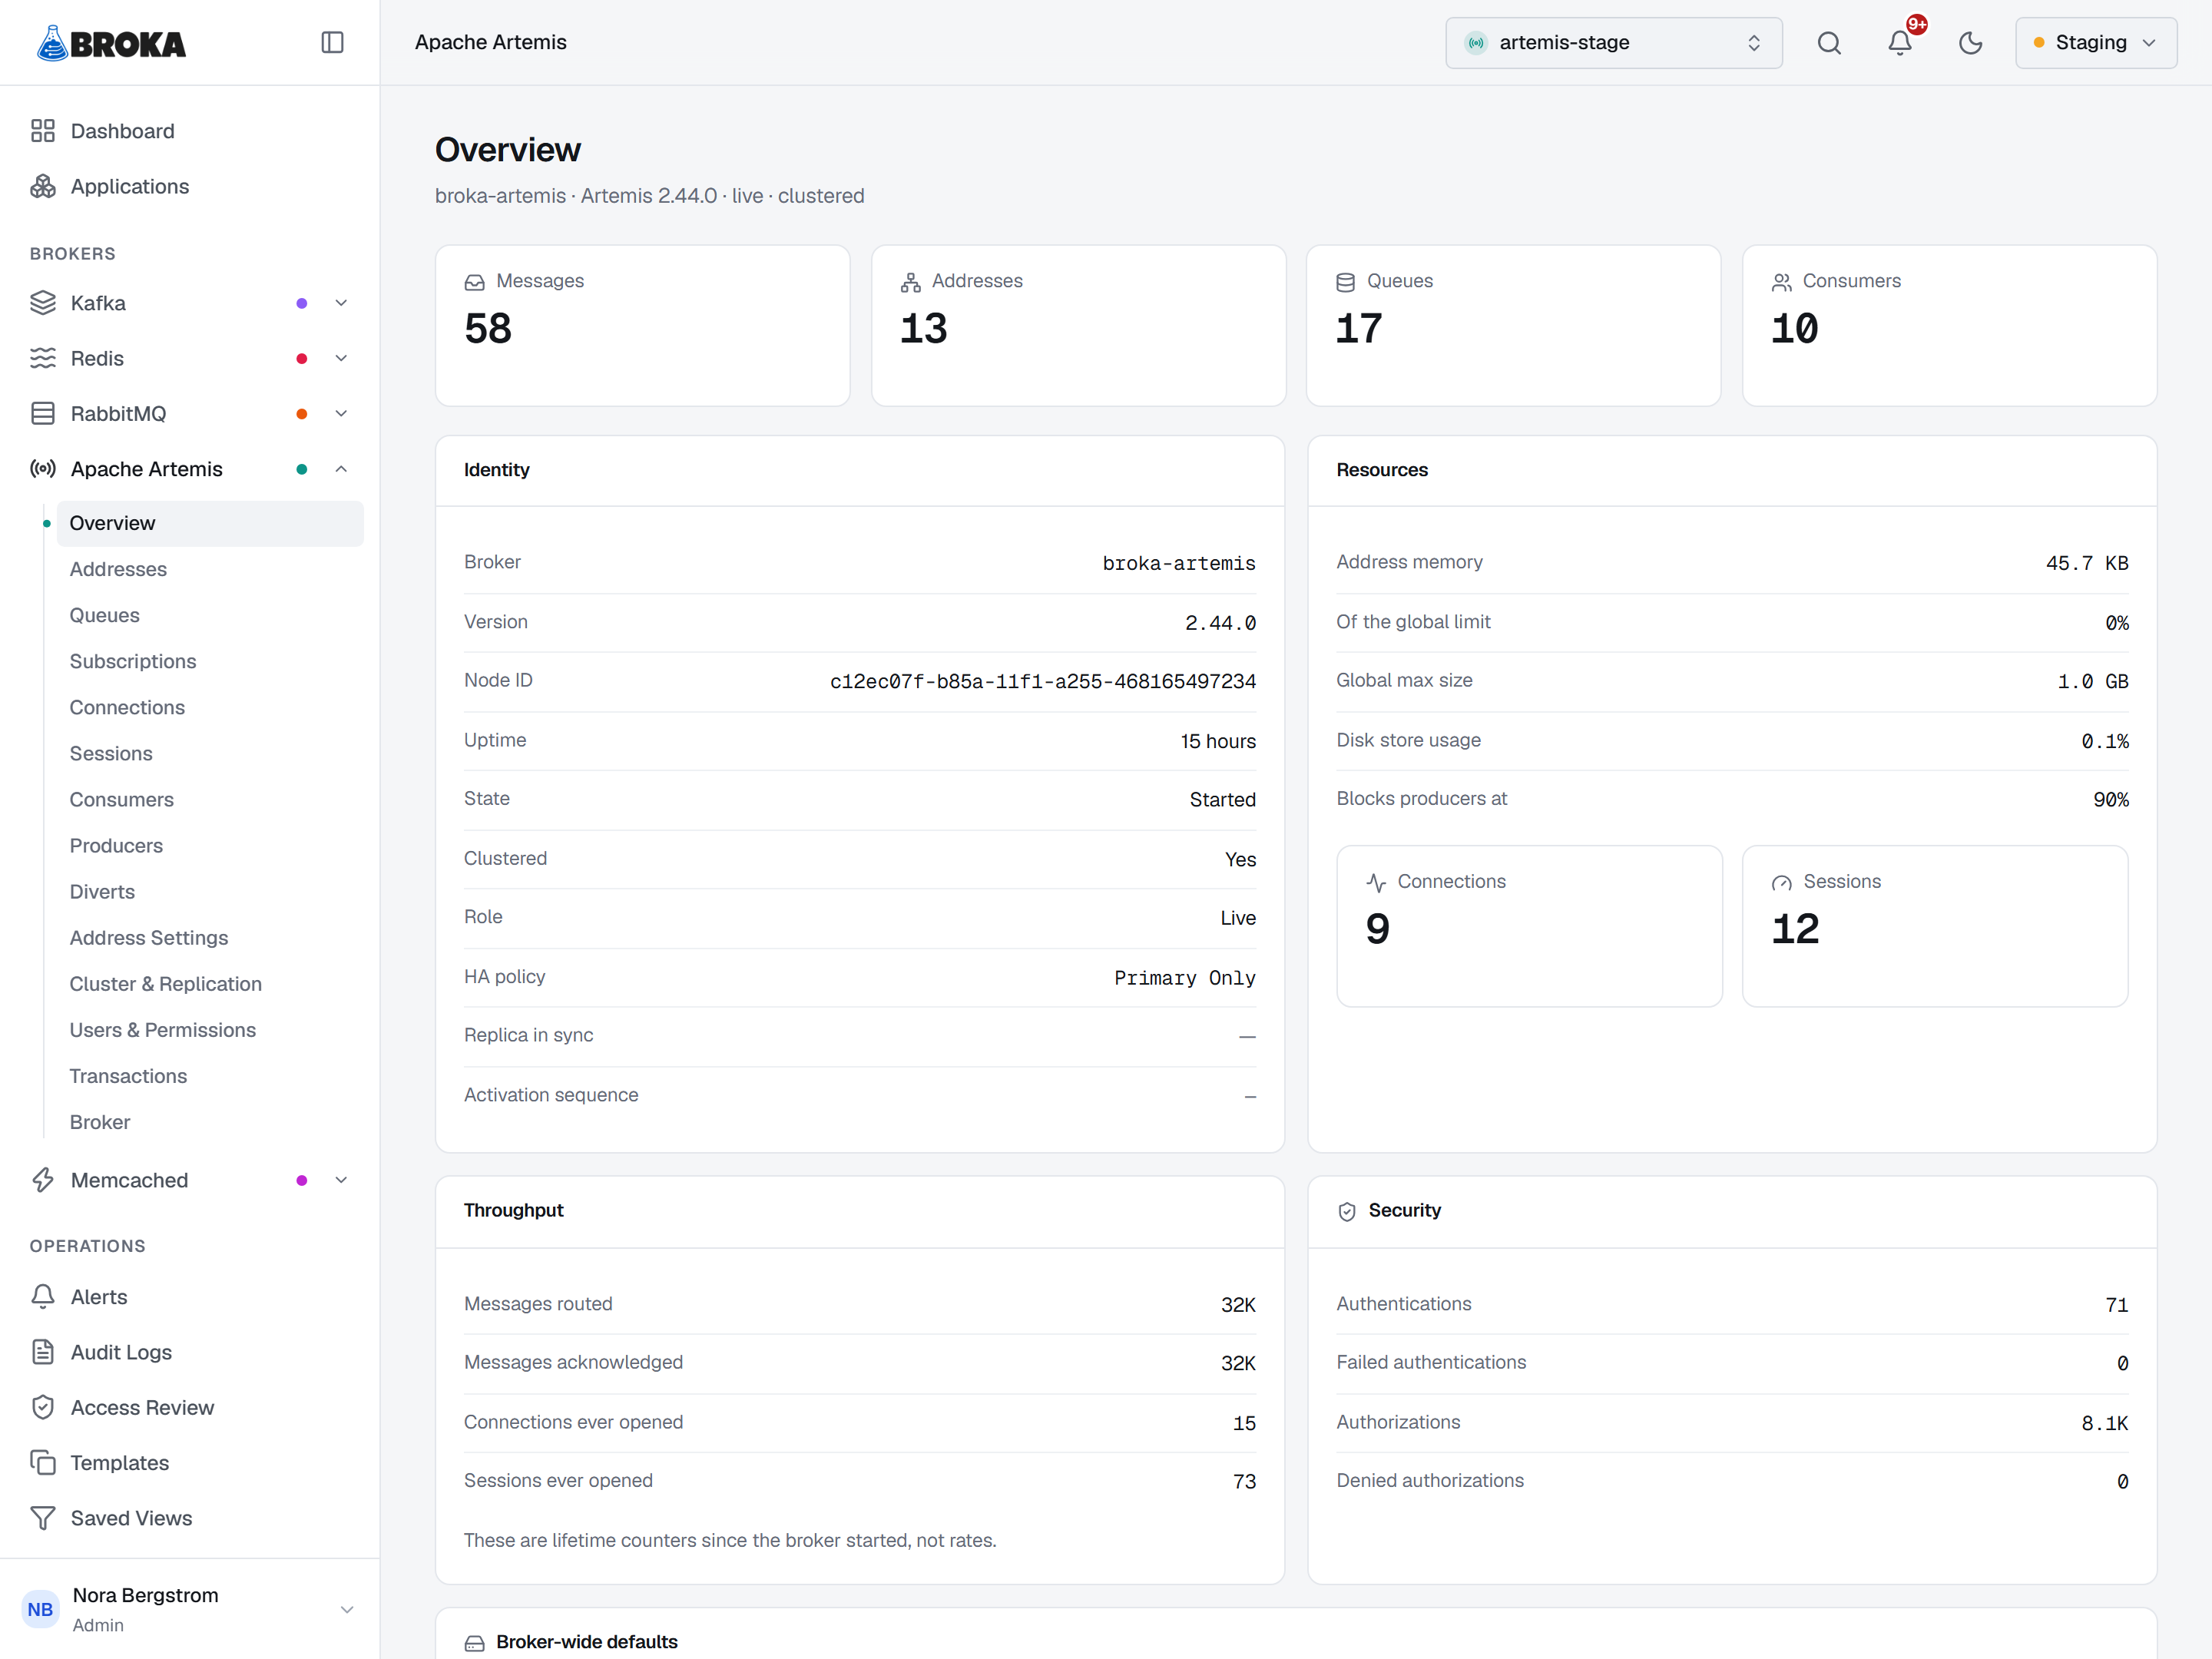
Task: Click the Messages stat card
Action: click(x=642, y=326)
